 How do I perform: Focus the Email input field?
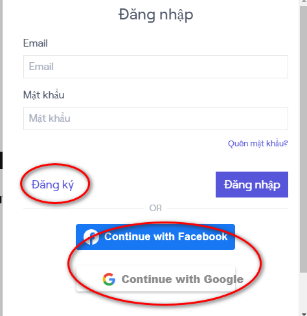point(155,67)
